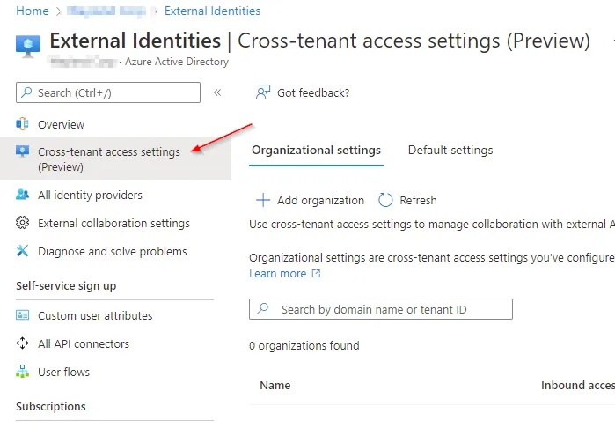Open Custom user attributes icon

tap(22, 315)
